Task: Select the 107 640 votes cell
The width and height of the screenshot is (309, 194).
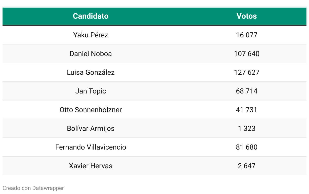Action: [246, 54]
